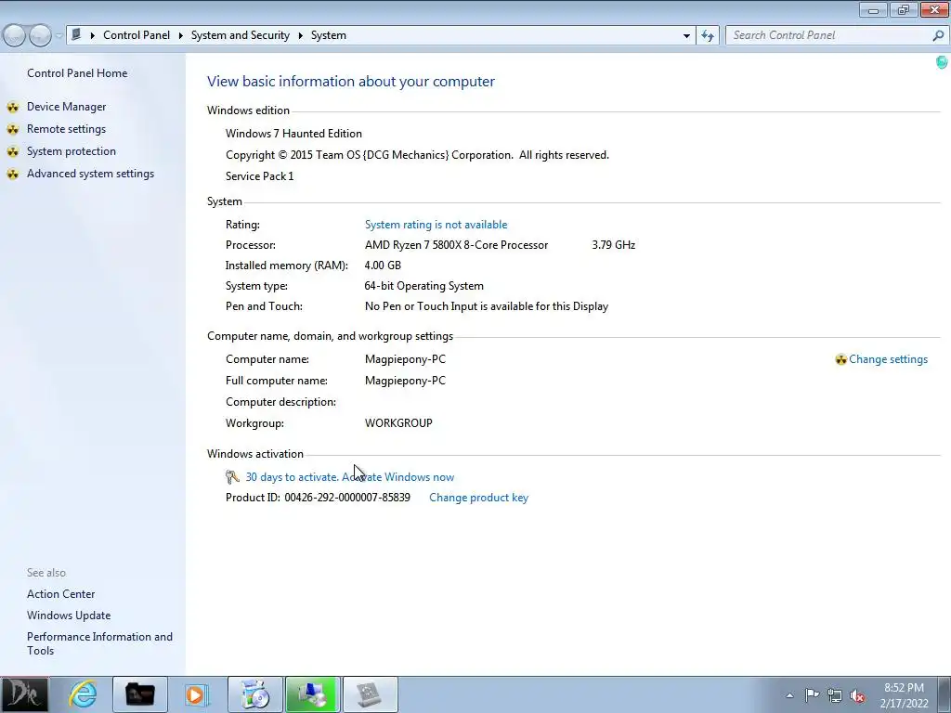Image resolution: width=951 pixels, height=713 pixels.
Task: Click the disc software taskbar icon
Action: (255, 694)
